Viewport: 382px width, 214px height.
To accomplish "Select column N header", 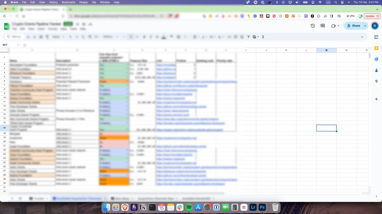I will [x=346, y=50].
